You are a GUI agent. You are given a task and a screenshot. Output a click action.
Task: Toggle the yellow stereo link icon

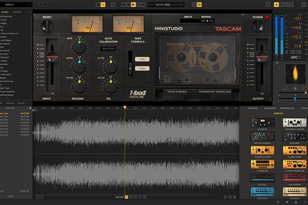coord(199,4)
